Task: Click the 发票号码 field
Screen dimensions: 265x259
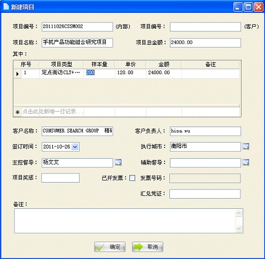Action: [x=205, y=178]
